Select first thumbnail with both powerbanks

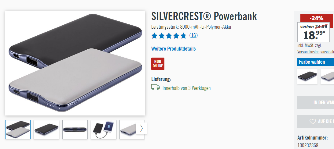tap(18, 130)
